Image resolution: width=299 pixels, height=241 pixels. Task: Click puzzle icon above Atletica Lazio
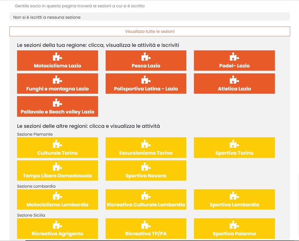point(234,80)
